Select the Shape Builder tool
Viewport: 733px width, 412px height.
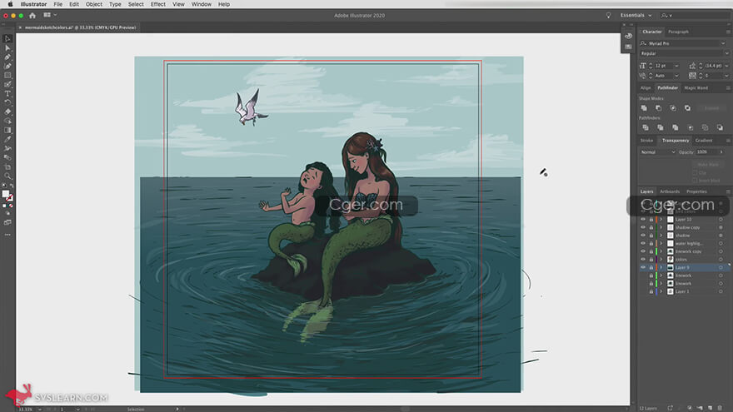point(7,121)
